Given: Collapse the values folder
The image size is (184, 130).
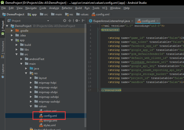Looking at the screenshot, I should 31,106.
